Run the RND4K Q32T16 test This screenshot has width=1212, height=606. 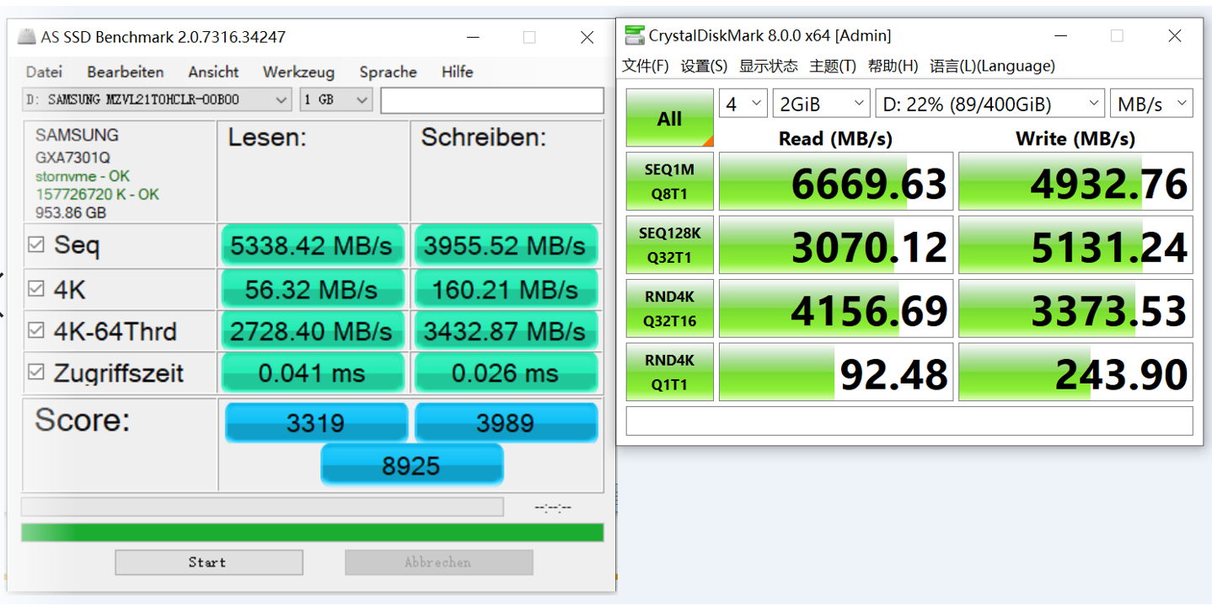(x=669, y=308)
